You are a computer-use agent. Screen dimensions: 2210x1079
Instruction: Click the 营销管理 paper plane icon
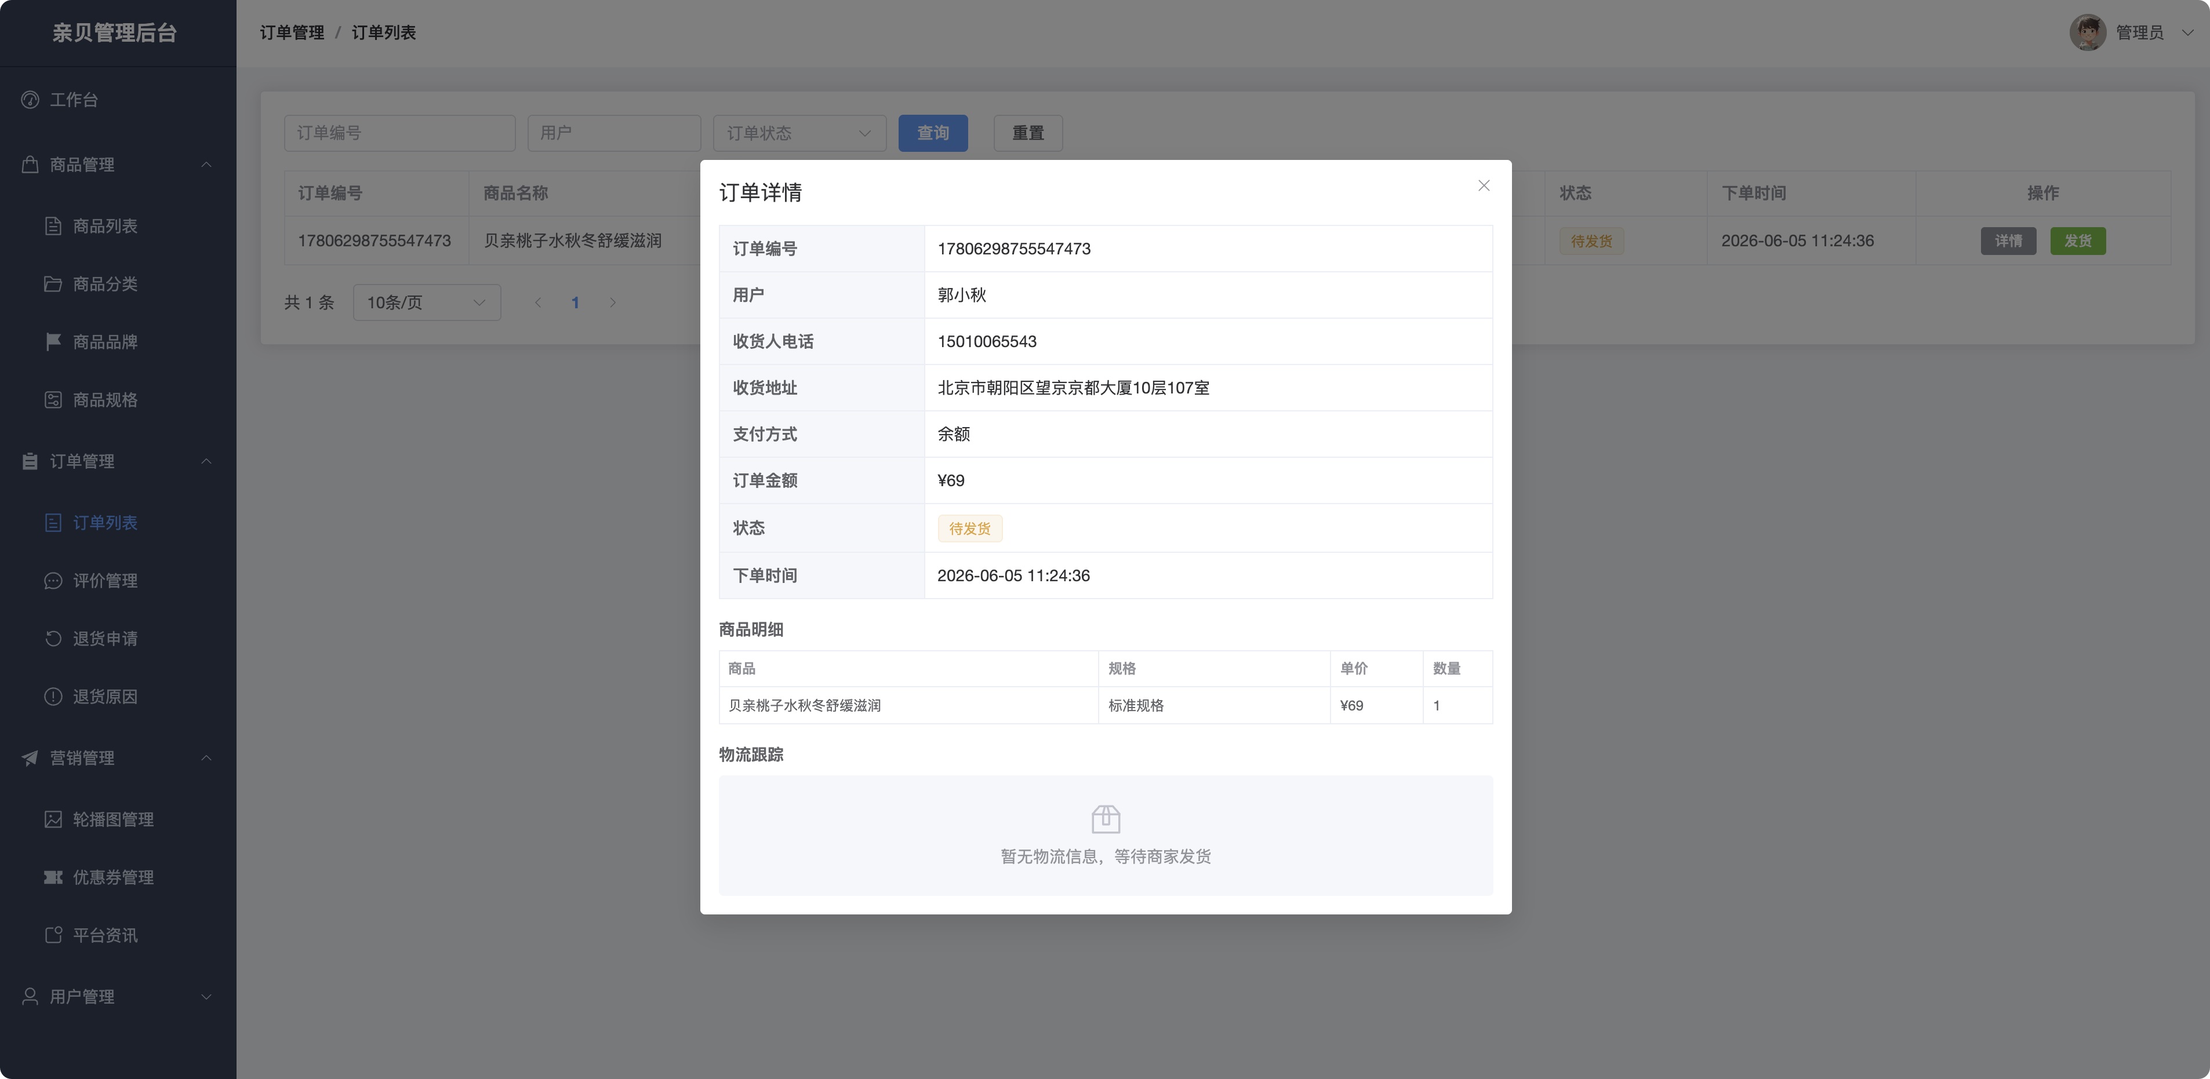(30, 757)
